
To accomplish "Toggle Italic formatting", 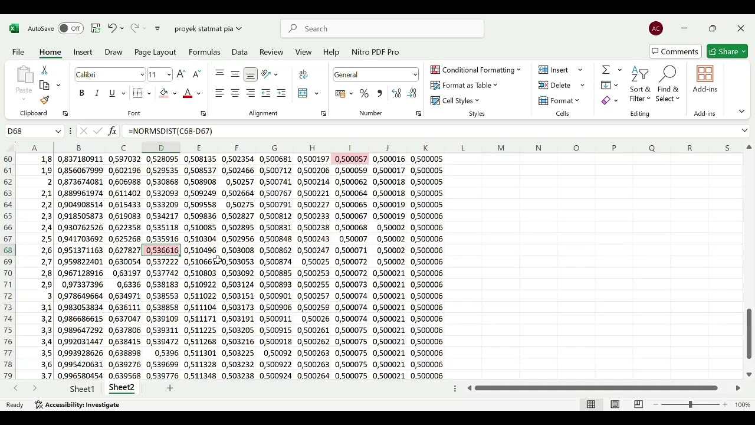I will coord(97,93).
